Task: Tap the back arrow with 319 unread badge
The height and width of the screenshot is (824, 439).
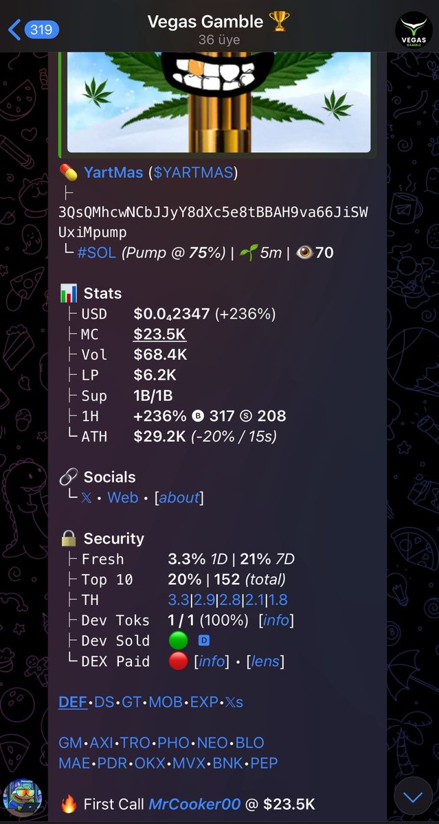Action: pos(33,30)
